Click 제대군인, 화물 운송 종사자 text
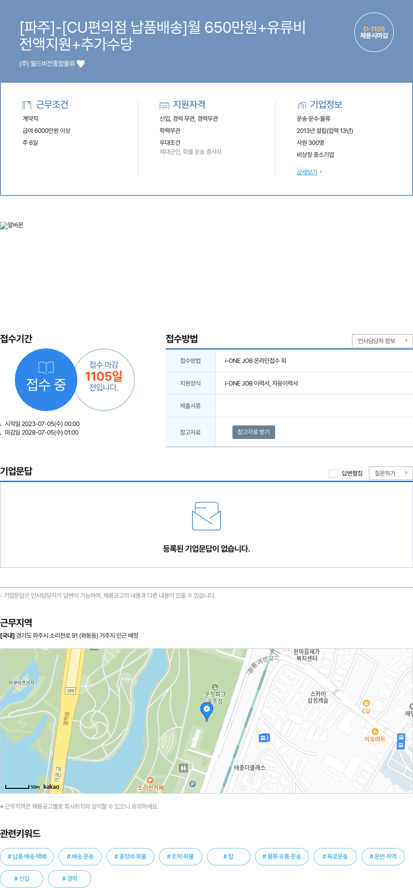The image size is (413, 888). [191, 152]
